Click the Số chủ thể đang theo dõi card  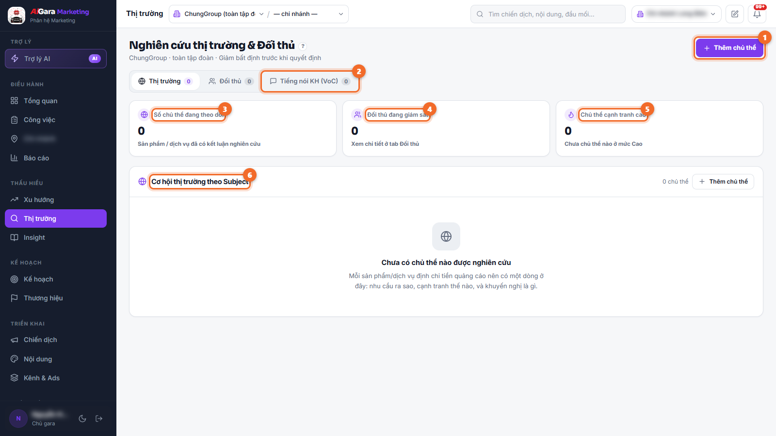pyautogui.click(x=233, y=128)
